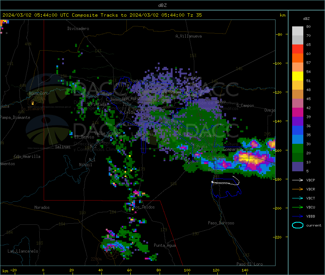Image resolution: width=325 pixels, height=275 pixels.
Task: Click the blue VBBB arrow in legend
Action: tap(298, 216)
